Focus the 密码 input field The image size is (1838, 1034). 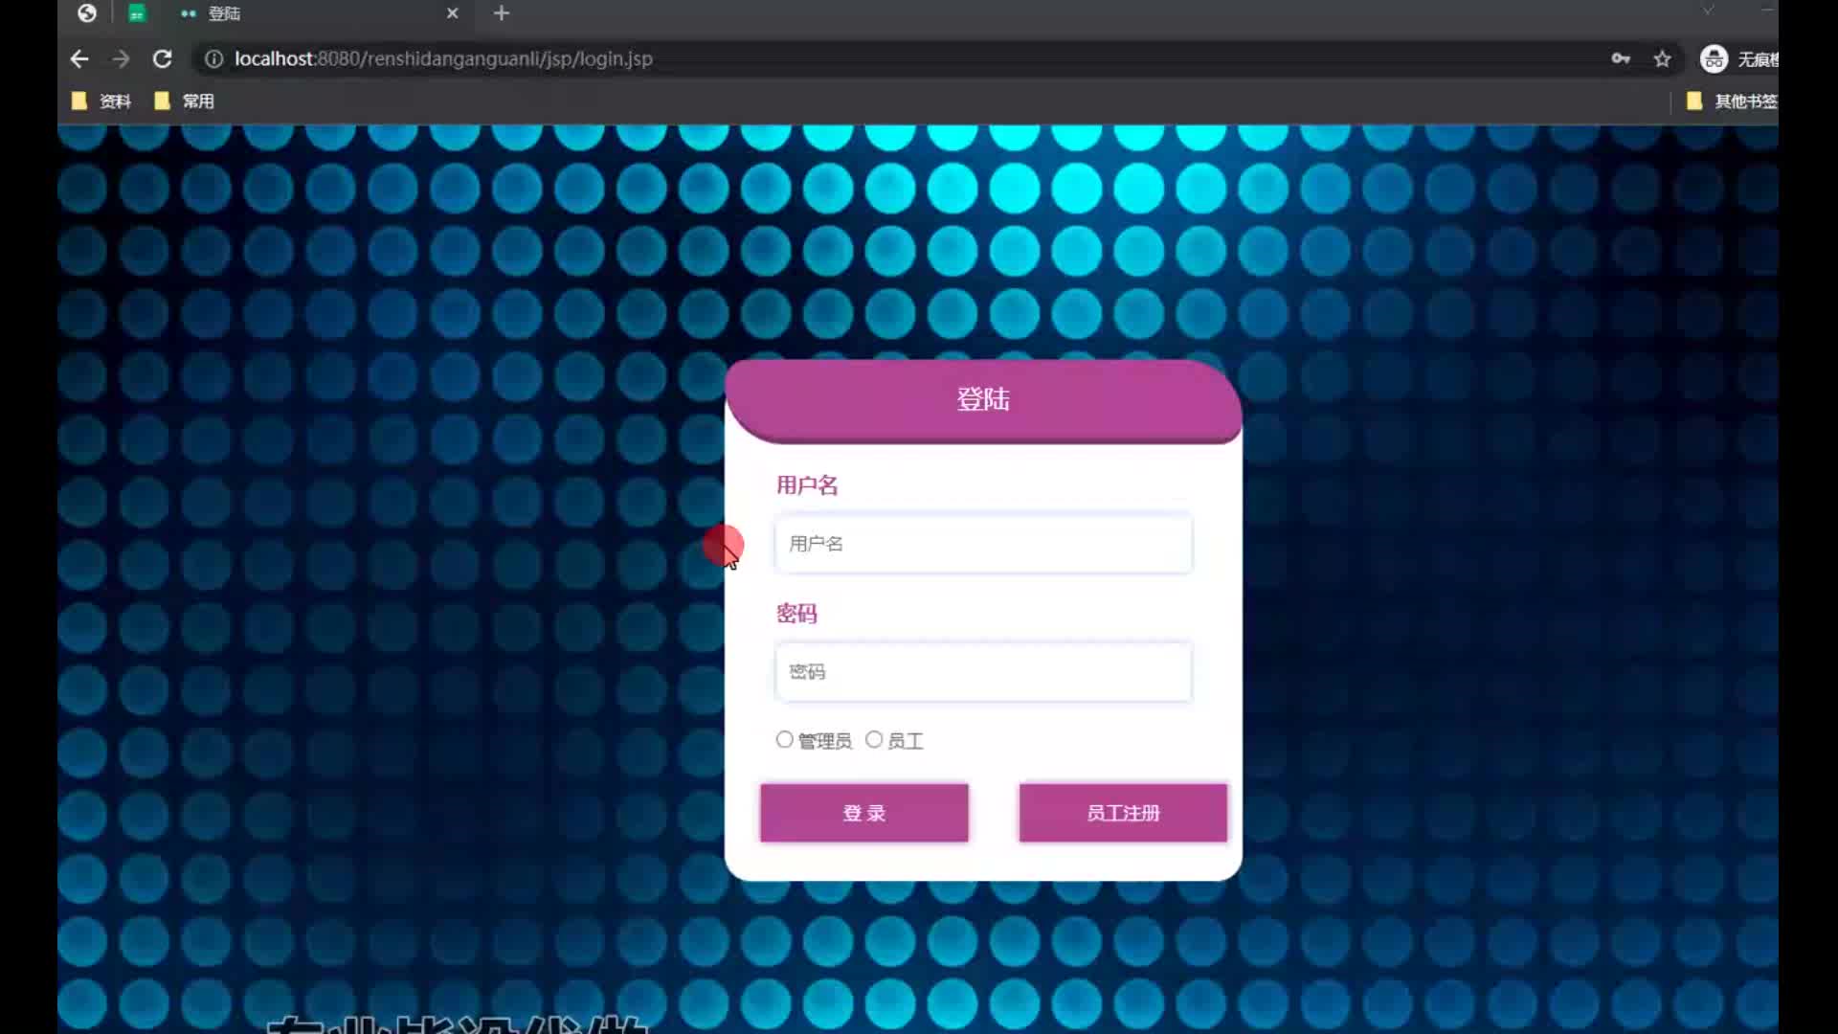coord(983,672)
